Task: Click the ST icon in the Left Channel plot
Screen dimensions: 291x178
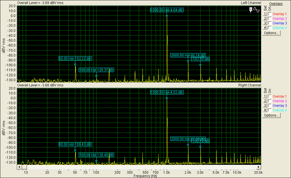Action: click(x=251, y=10)
